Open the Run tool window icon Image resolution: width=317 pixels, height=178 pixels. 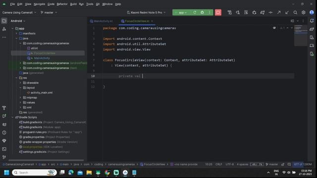click(x=4, y=116)
